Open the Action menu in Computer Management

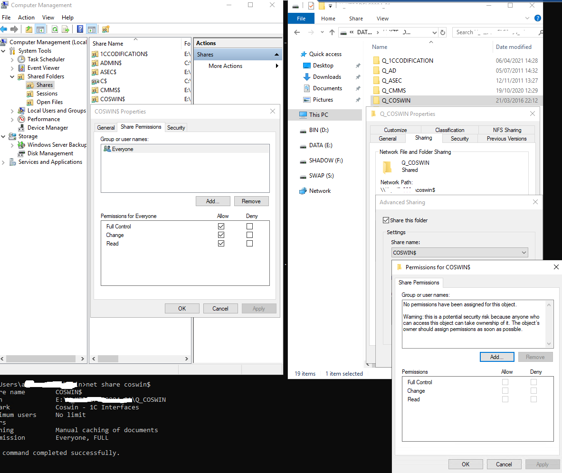26,18
